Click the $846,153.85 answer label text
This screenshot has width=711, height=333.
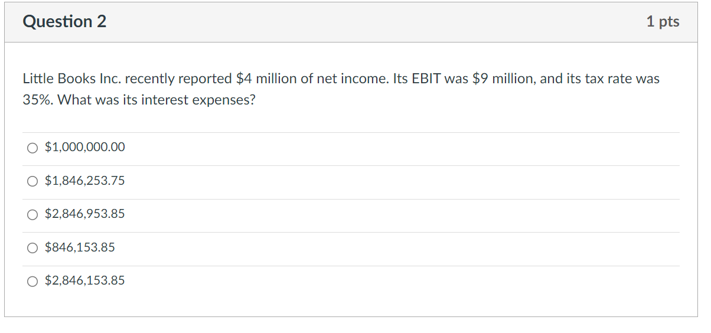(80, 247)
